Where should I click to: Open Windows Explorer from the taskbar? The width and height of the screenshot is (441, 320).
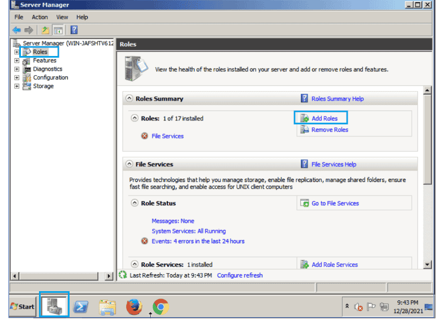(107, 307)
